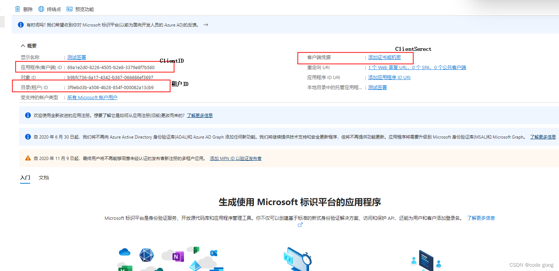Image resolution: width=559 pixels, height=271 pixels.
Task: Click the users and document illustration
Action: coord(427,260)
